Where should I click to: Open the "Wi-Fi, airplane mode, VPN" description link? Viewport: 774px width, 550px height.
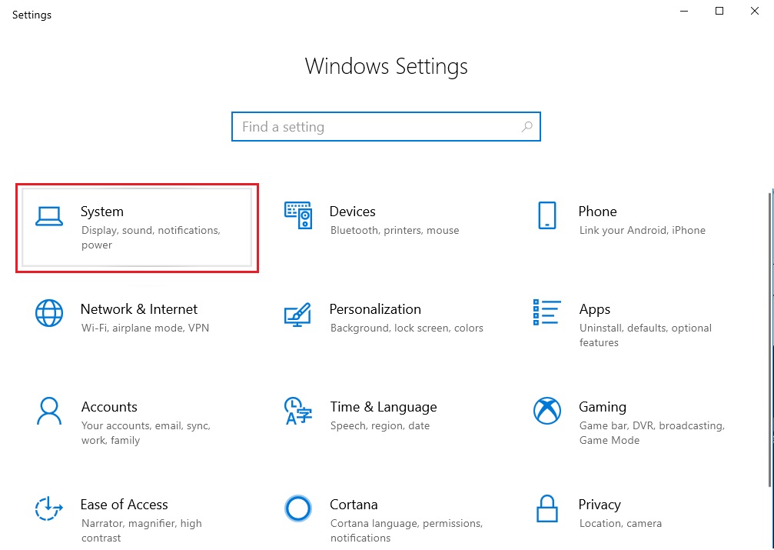click(x=145, y=328)
